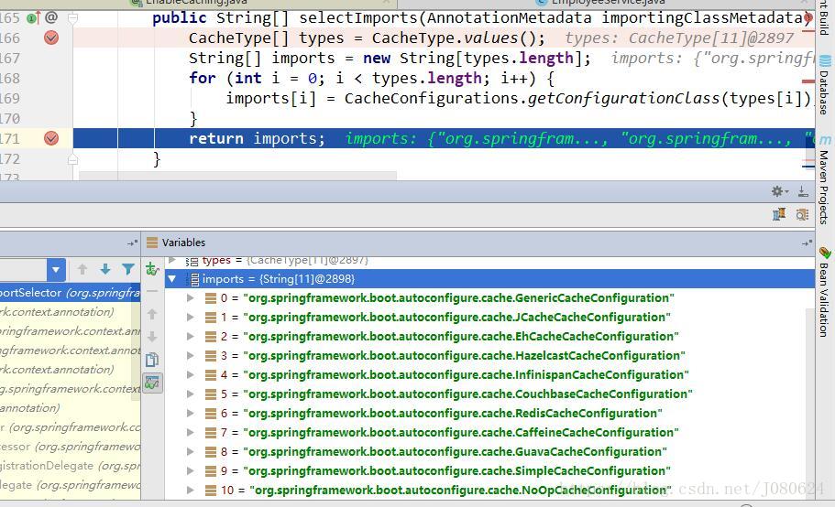Open the Database tool window tab

click(824, 85)
